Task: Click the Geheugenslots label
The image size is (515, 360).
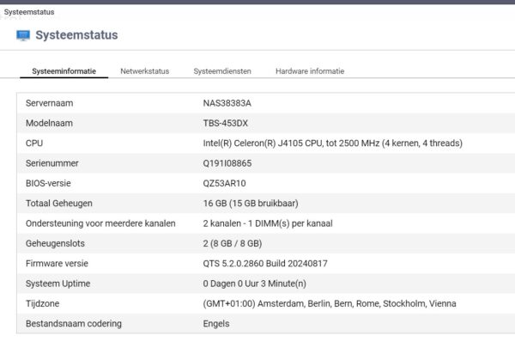Action: [55, 244]
